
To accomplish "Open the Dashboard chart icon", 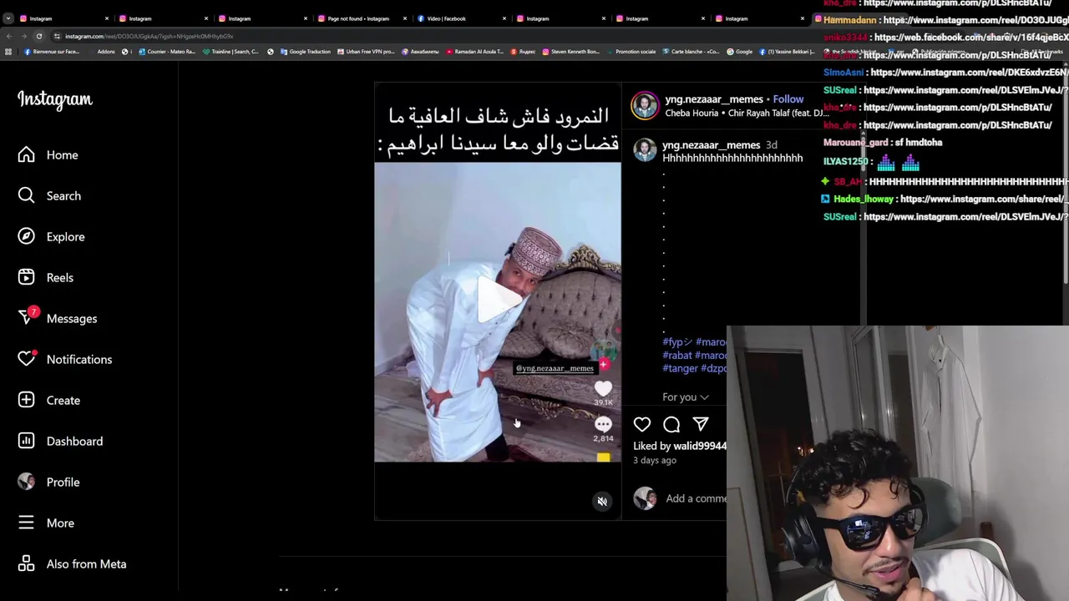I will tap(26, 441).
